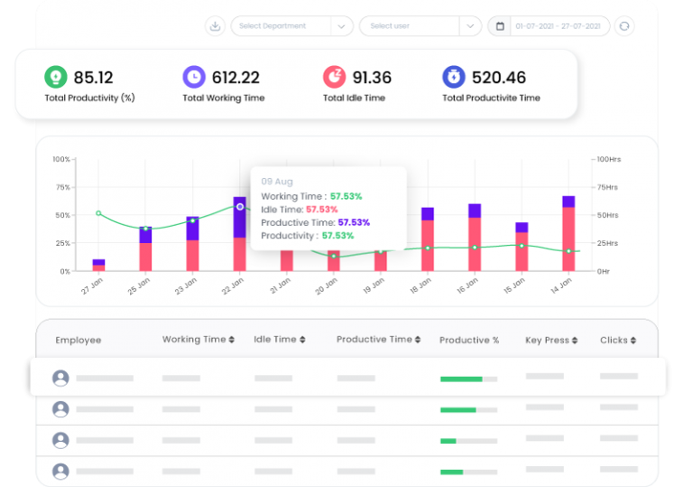Click the first row productivity progress bar
This screenshot has height=487, width=693.
(469, 379)
